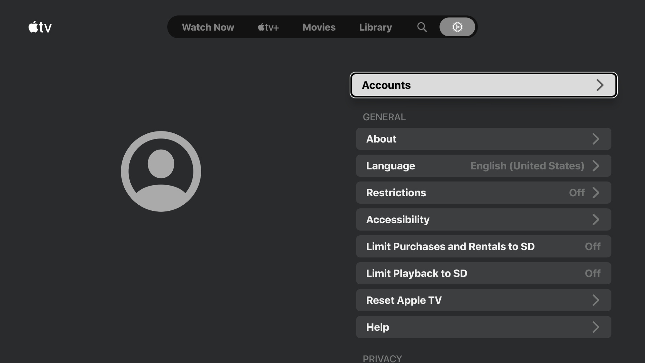Open the Apple TV+ tab
This screenshot has height=363, width=645.
point(268,27)
